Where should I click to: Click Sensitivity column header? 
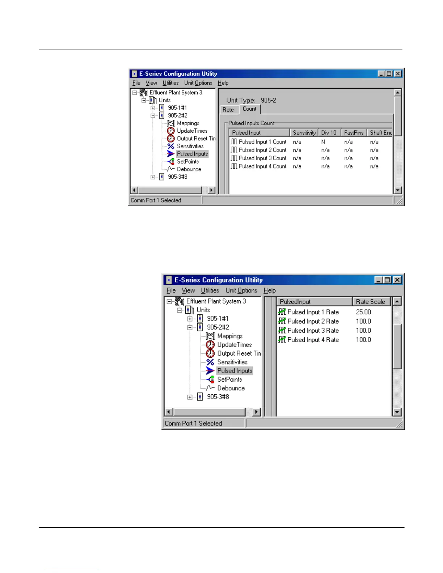(x=304, y=133)
